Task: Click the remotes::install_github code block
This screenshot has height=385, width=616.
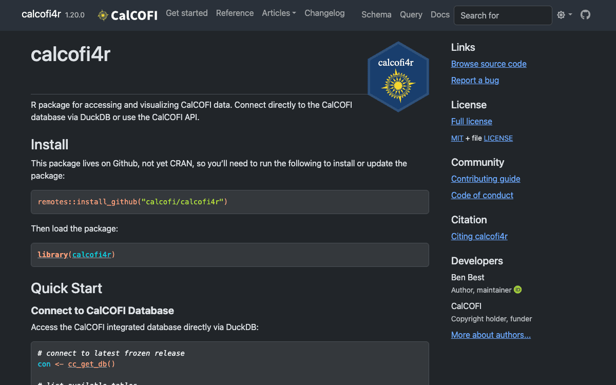Action: click(x=230, y=202)
